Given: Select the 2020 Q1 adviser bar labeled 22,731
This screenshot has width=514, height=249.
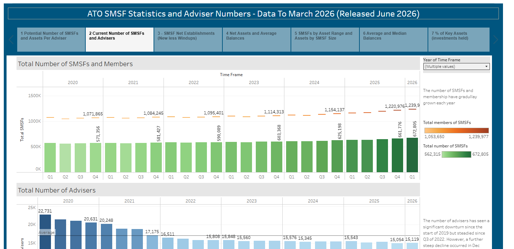Looking at the screenshot, I should click(45, 232).
